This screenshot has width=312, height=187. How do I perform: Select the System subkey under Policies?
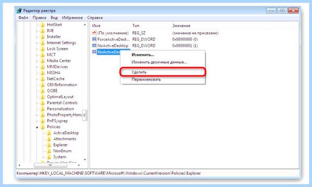point(60,157)
